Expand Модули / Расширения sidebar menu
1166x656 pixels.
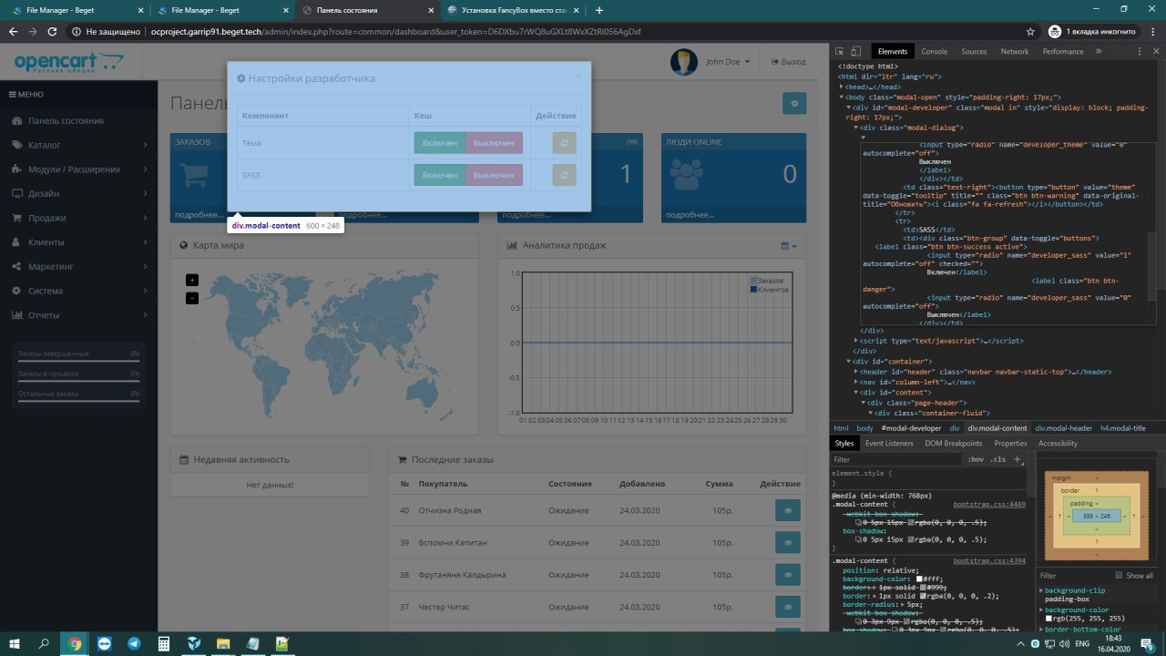[78, 169]
